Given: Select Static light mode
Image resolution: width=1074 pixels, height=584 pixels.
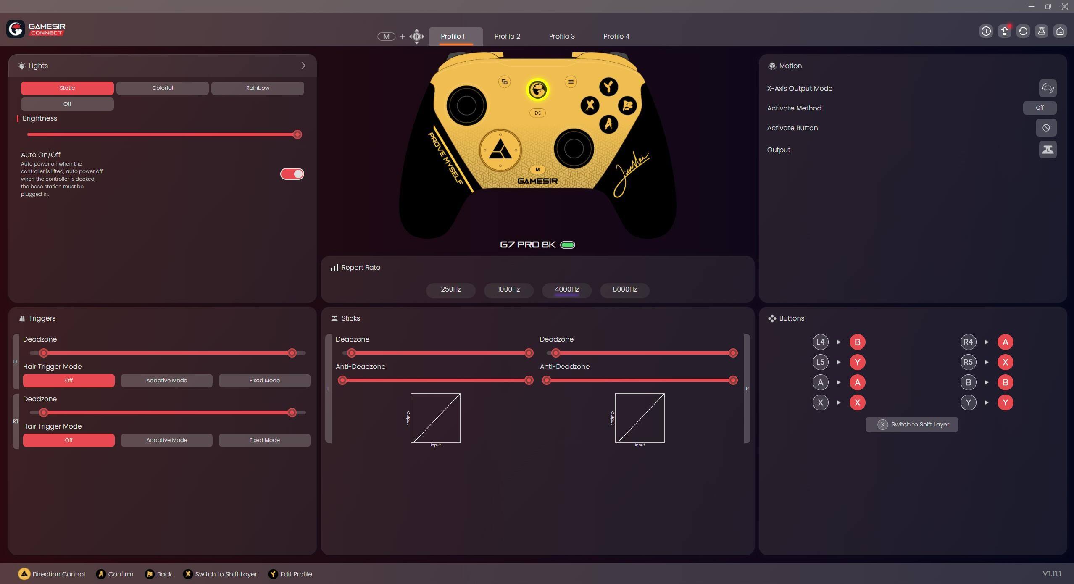Looking at the screenshot, I should (x=67, y=88).
